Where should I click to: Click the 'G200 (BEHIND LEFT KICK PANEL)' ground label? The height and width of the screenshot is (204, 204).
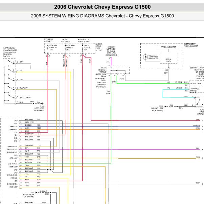(157, 108)
